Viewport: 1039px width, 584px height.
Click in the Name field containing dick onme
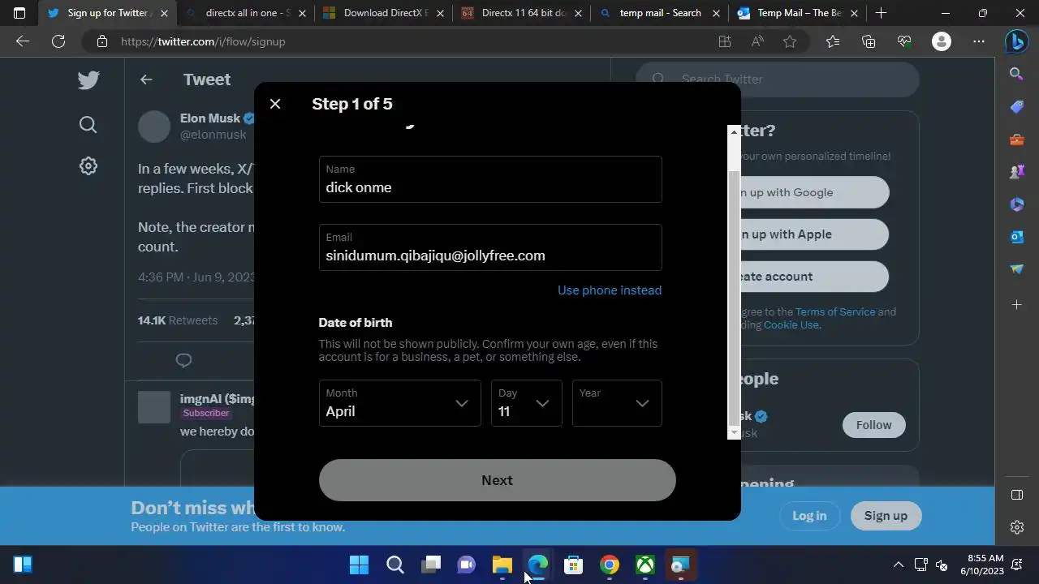pyautogui.click(x=490, y=179)
